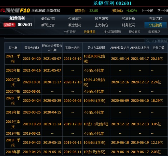
Task: Click the 2019-12-12 registration date cell
Action: pyautogui.click(x=120, y=124)
